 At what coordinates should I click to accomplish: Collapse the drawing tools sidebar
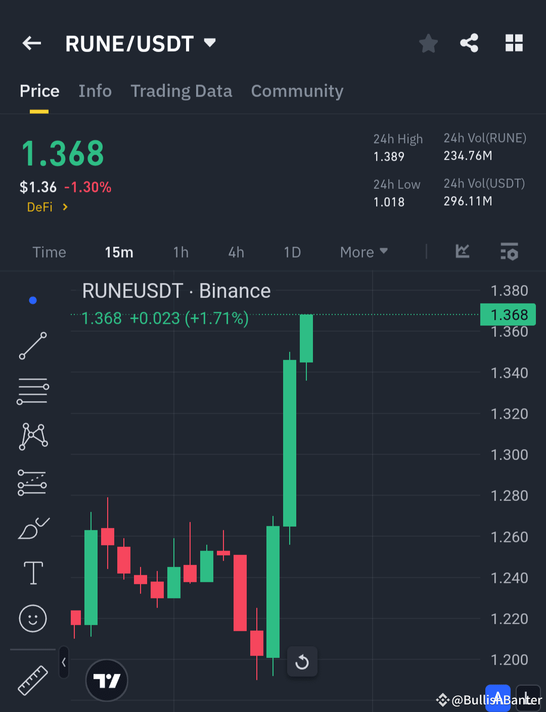(x=64, y=663)
